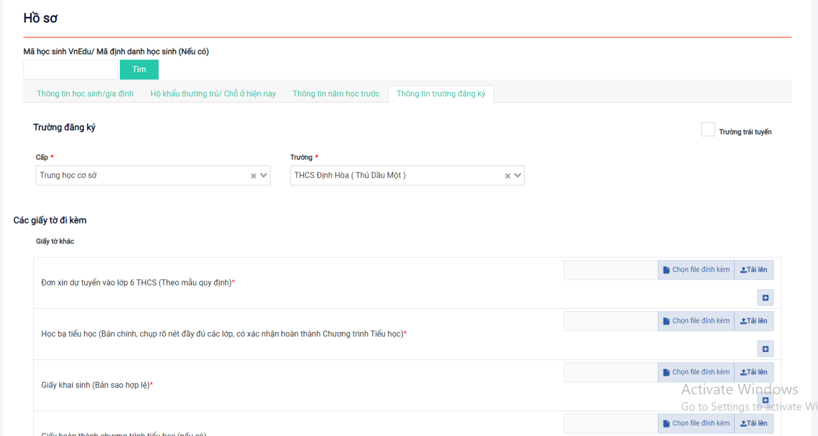Switch to Thông tin học sinh/gia đình tab
This screenshot has width=818, height=436.
pos(85,94)
